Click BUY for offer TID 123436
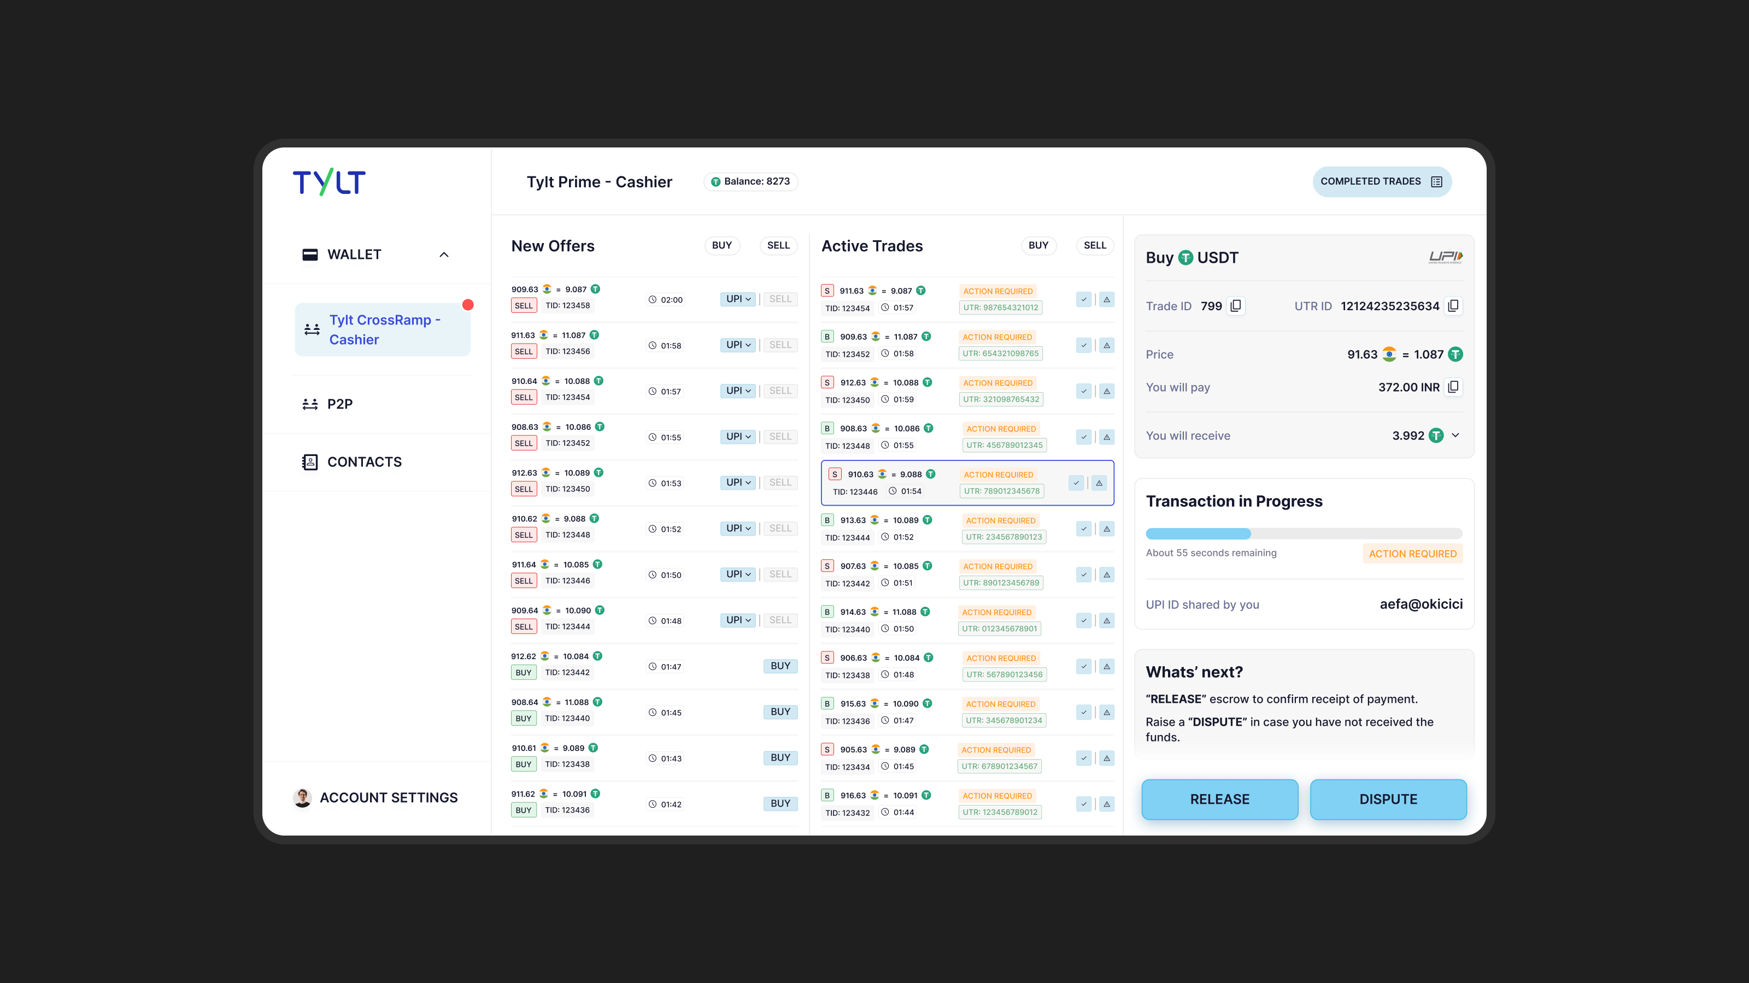Image resolution: width=1749 pixels, height=983 pixels. (780, 803)
